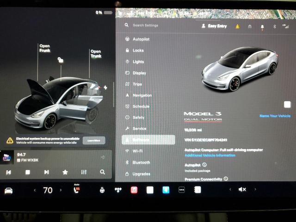This screenshot has height=222, width=296.
Task: Skip to next radio station
Action: [46, 172]
